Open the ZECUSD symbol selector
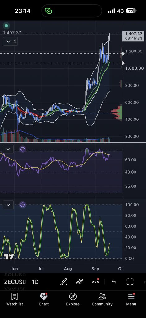The image size is (146, 318). click(15, 282)
